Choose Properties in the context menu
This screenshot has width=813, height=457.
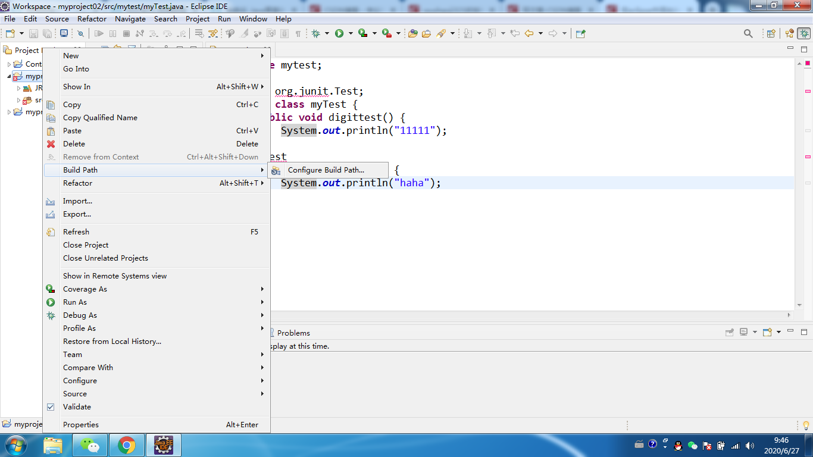pos(157,425)
